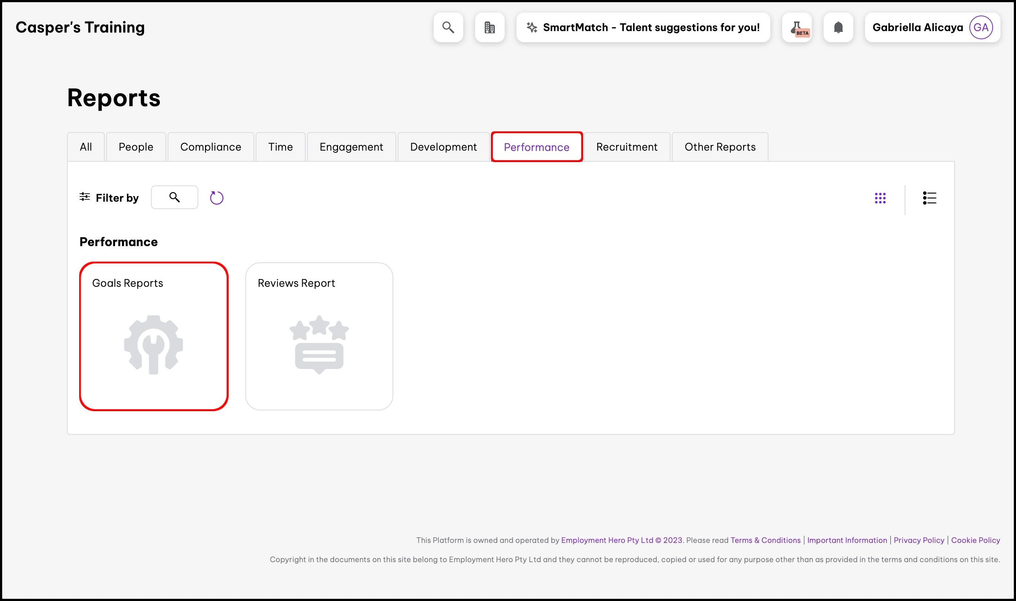1016x601 pixels.
Task: Open the BETA flask icon
Action: [797, 27]
